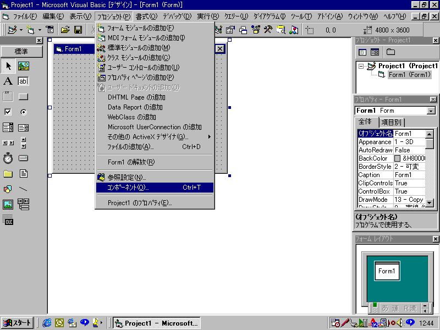Choose クラス モジュールの追加(C)
This screenshot has height=330, width=440.
[x=155, y=58]
